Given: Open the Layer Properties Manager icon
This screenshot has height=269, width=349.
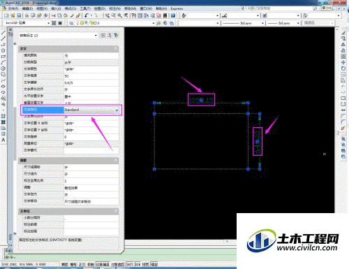Looking at the screenshot, I should coord(71,23).
